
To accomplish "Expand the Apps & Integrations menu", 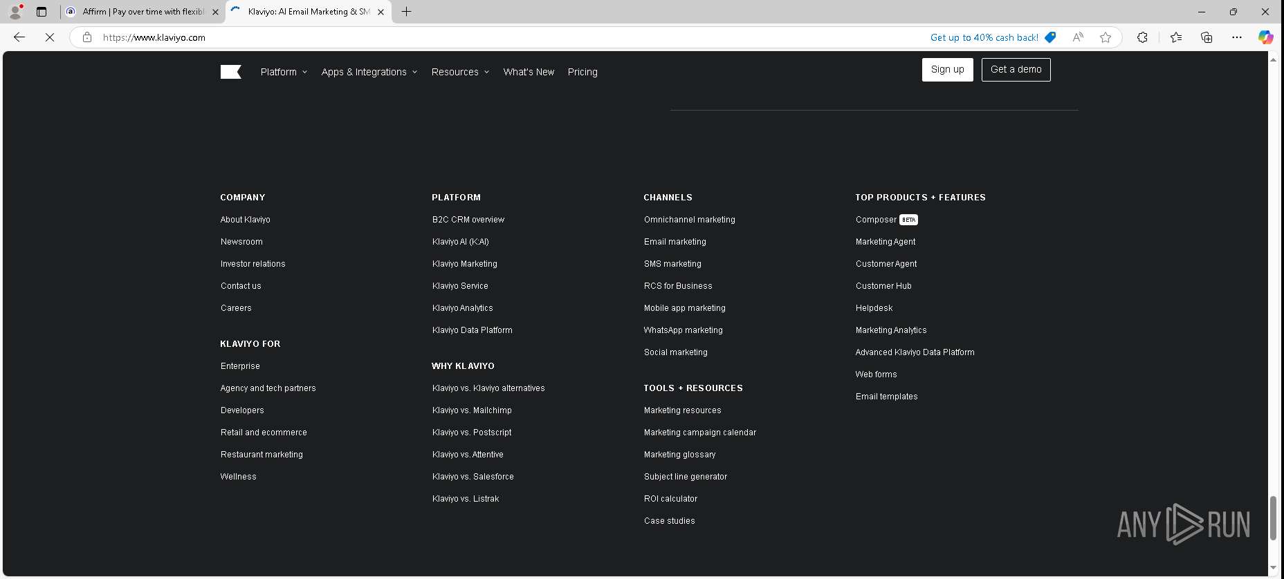I will (x=369, y=72).
